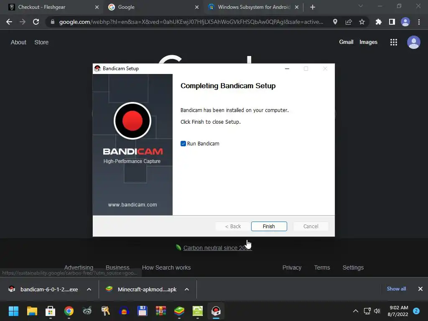Share this page icon in address bar
Screen dimensions: 428x321
point(349,22)
